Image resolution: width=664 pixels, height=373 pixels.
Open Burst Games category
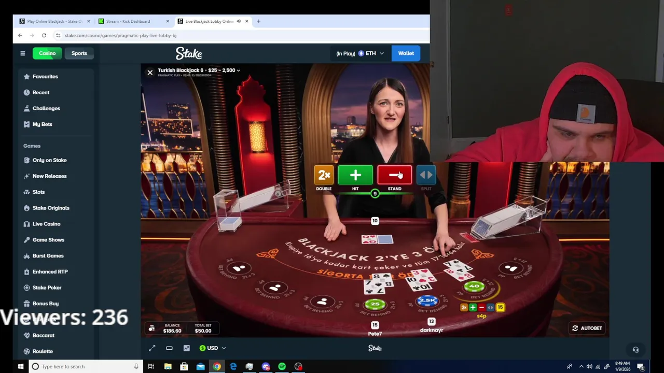[48, 256]
